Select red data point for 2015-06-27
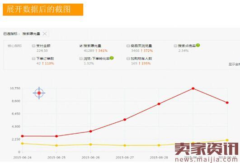Image resolution: width=240 pixels, height=163 pixels. pos(125,120)
